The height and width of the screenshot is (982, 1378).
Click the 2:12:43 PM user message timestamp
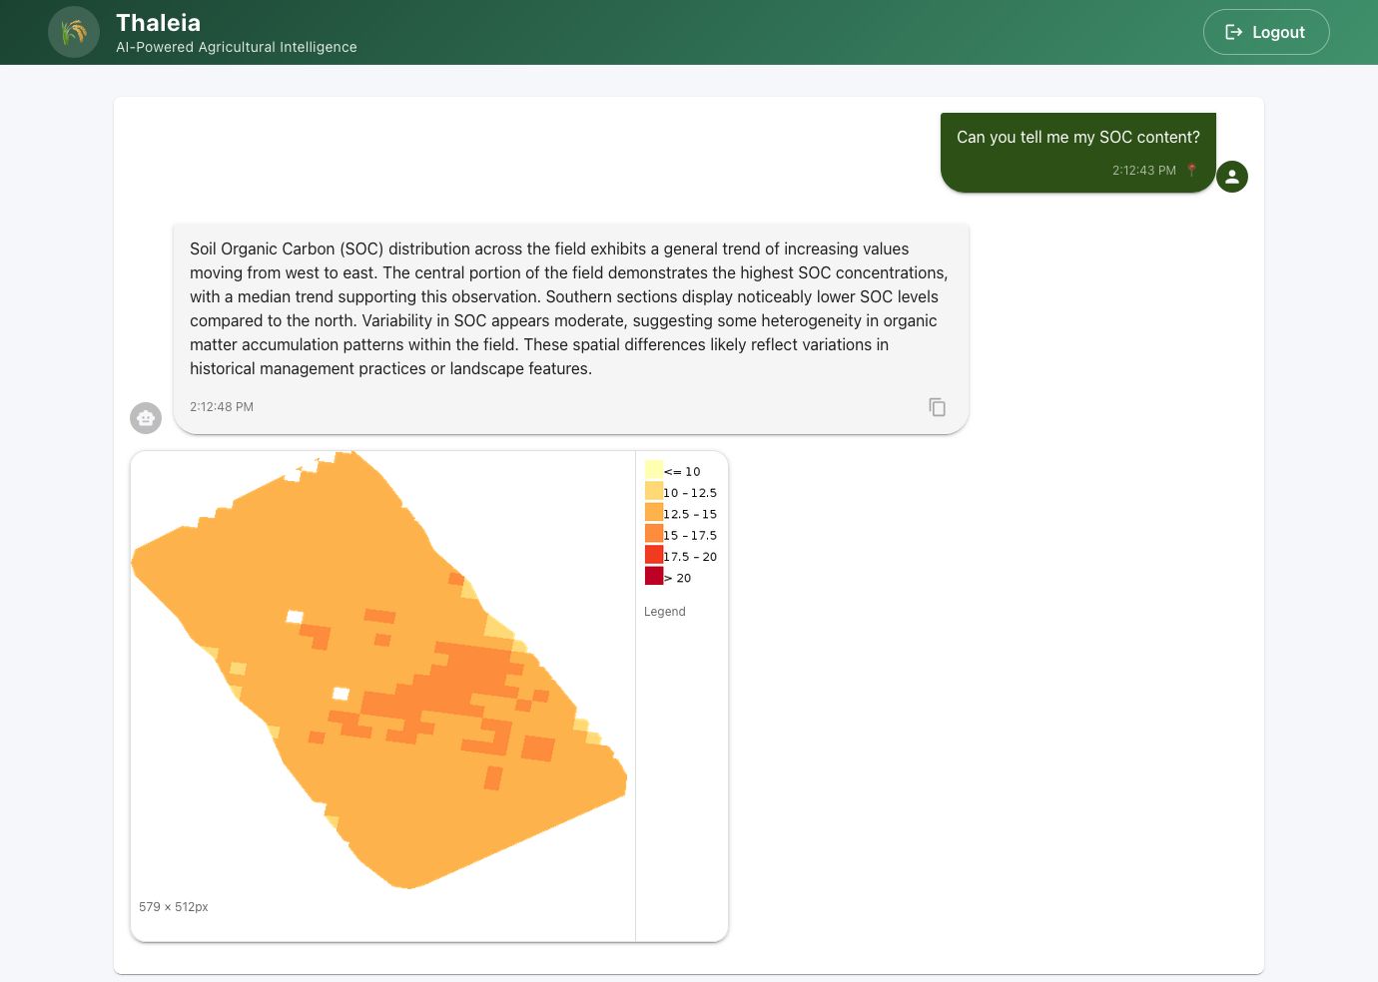(1143, 171)
